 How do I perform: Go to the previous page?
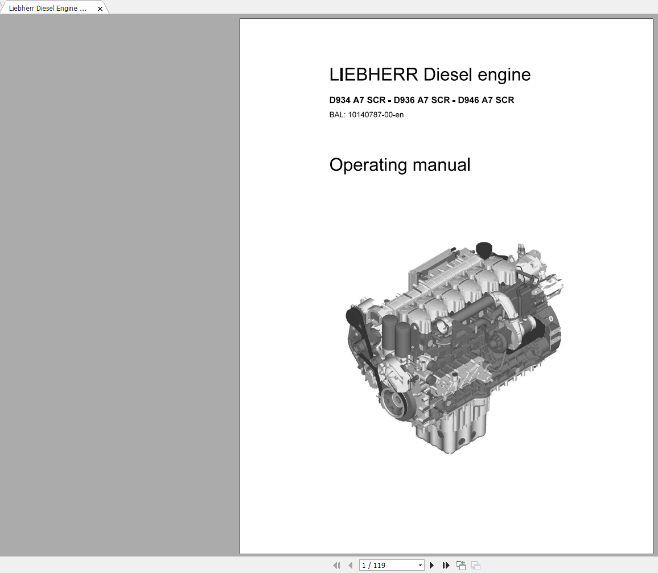(x=351, y=566)
